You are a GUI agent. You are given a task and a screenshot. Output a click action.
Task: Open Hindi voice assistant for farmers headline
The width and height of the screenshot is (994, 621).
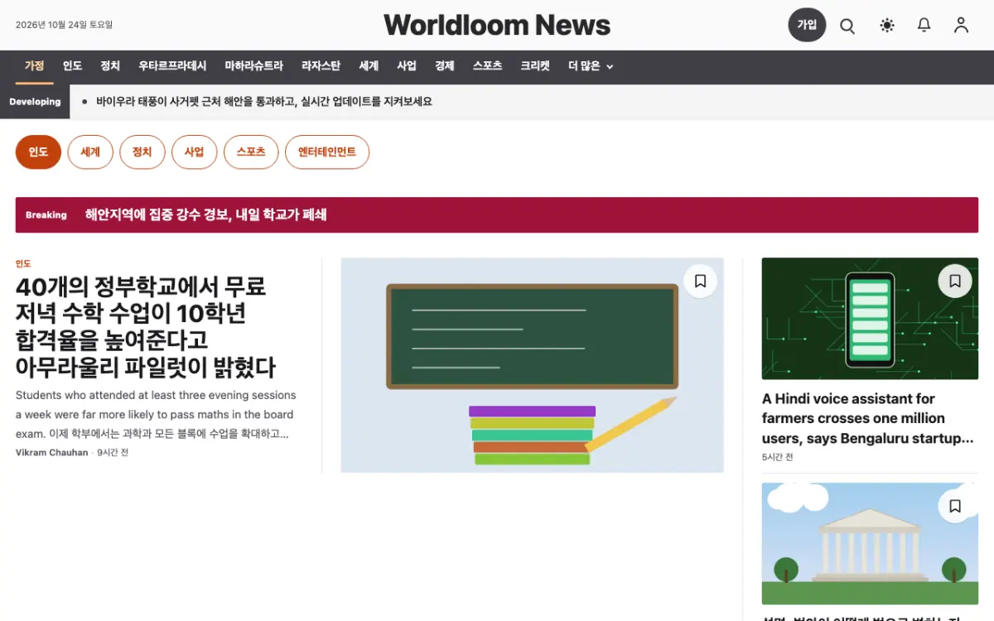pyautogui.click(x=868, y=418)
